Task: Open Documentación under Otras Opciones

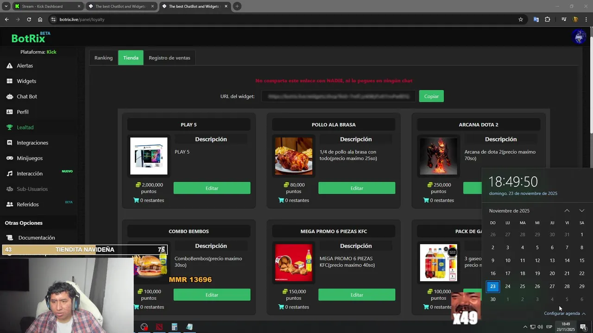Action: pyautogui.click(x=37, y=238)
